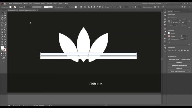The image size is (192, 108).
Task: Swap fill and stroke in the toolbar
Action: coord(5,47)
